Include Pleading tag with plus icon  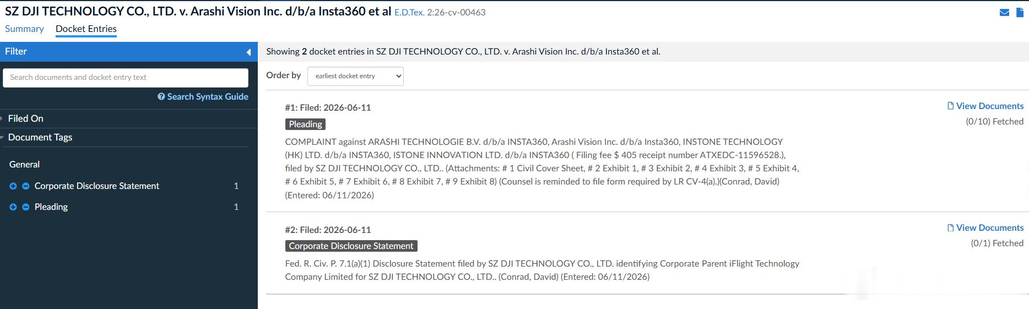point(13,207)
